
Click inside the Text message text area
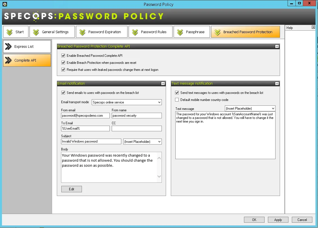click(x=225, y=135)
